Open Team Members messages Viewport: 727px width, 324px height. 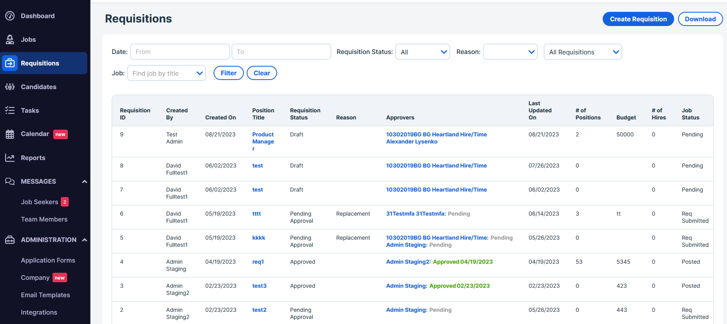point(44,219)
